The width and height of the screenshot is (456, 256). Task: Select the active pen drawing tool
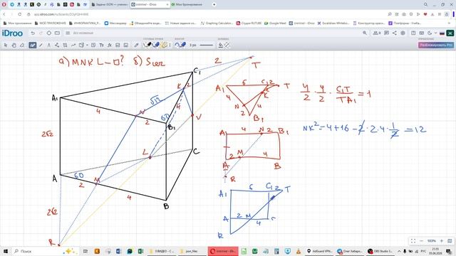click(33, 46)
